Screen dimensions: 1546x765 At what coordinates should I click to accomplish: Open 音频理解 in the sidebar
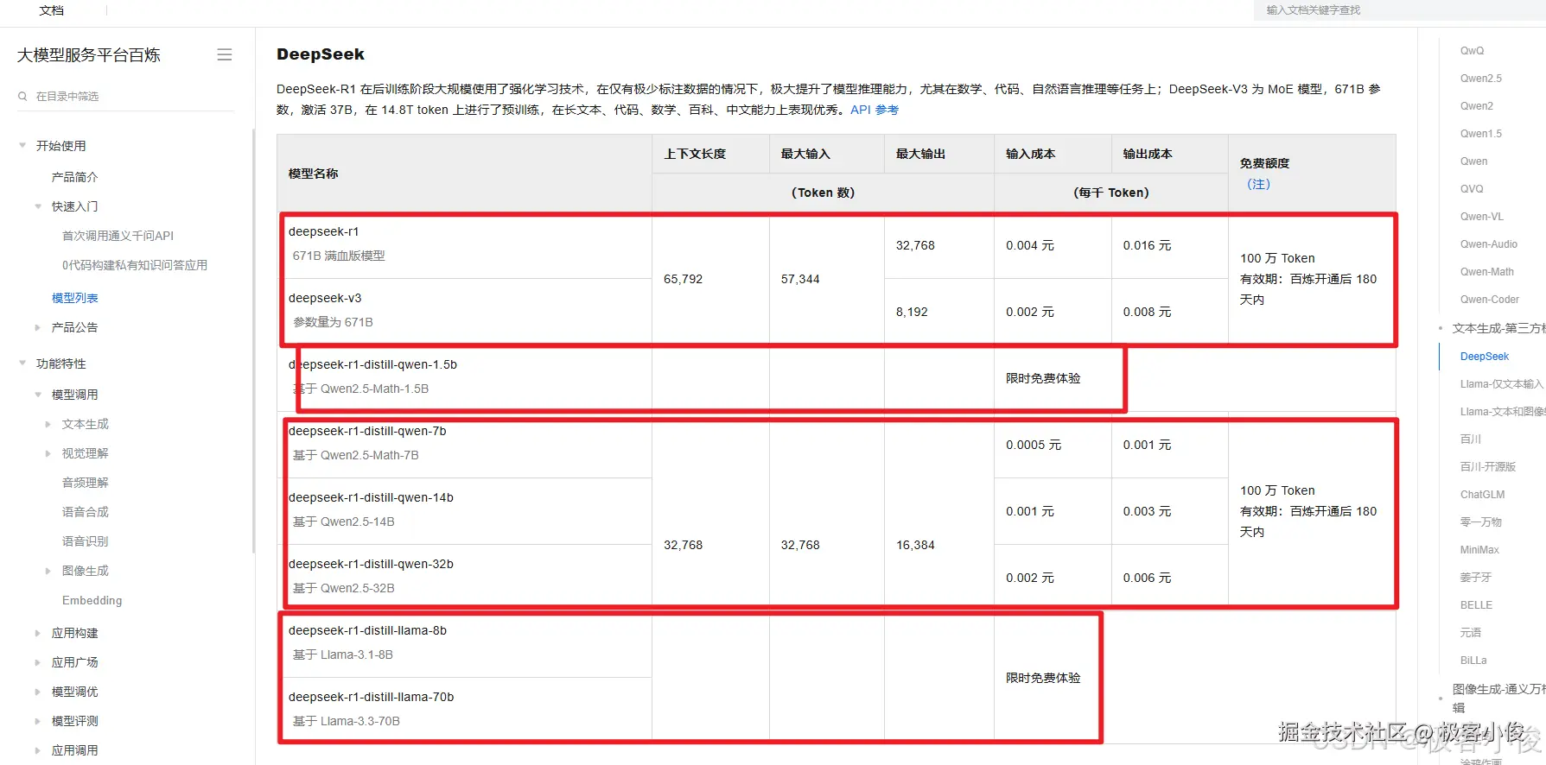tap(86, 483)
